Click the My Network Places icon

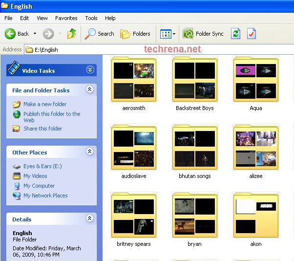[x=17, y=196]
